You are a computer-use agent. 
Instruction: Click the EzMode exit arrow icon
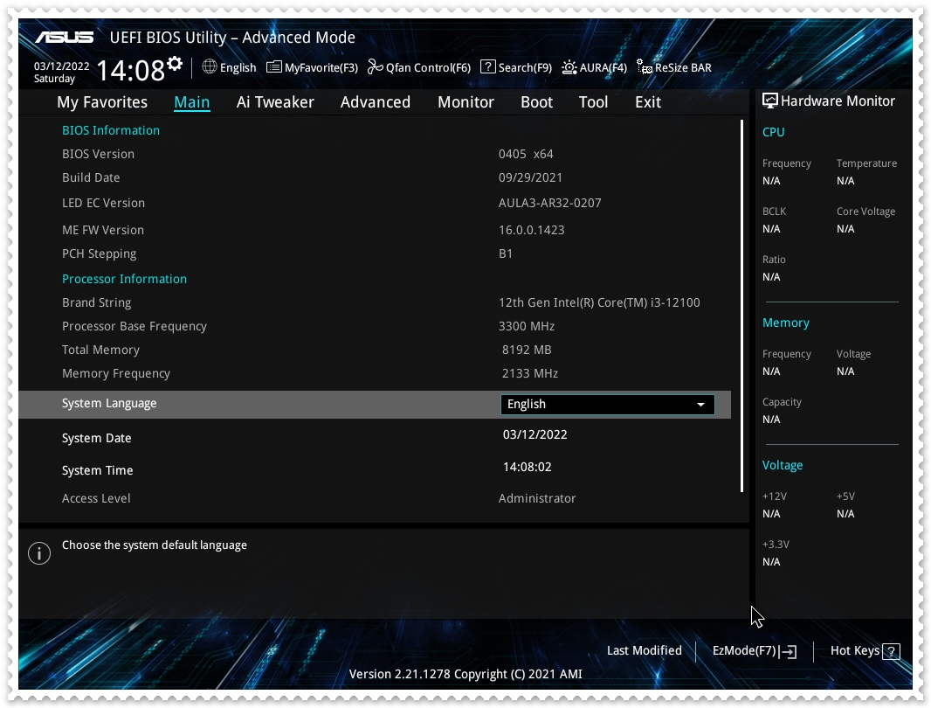point(790,651)
